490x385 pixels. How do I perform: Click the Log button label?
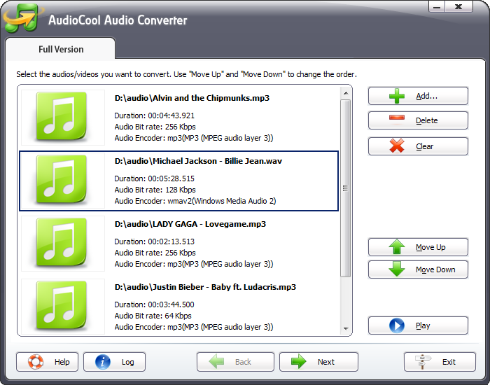click(128, 362)
